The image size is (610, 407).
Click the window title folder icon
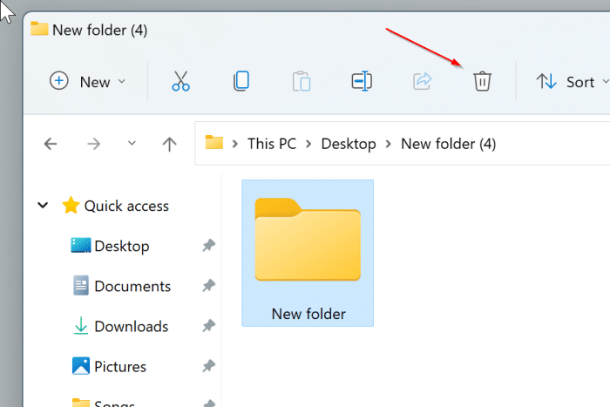(39, 29)
